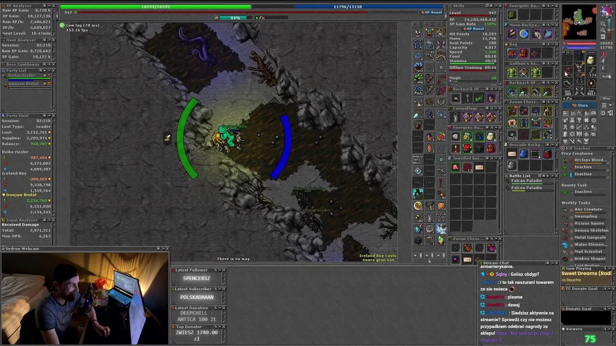The image size is (616, 346).
Task: Collapse the XP Analyser panel
Action: [x=49, y=6]
